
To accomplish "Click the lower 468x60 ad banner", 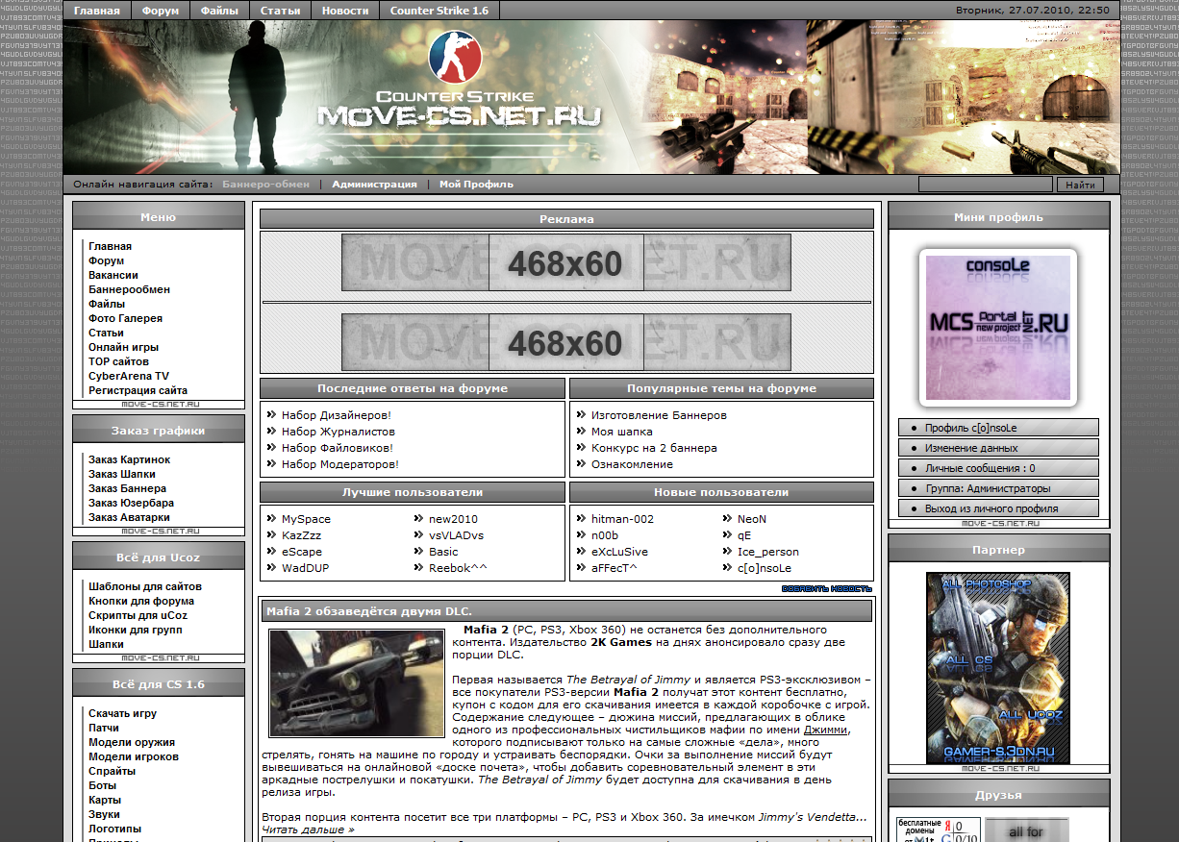I will [x=565, y=342].
